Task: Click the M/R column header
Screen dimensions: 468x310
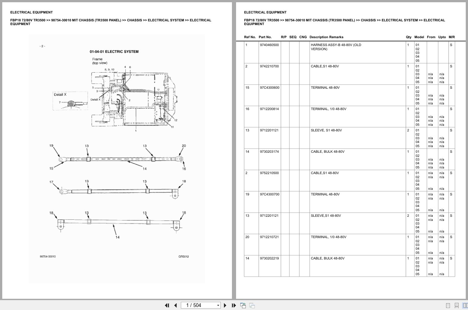Action: [x=452, y=37]
